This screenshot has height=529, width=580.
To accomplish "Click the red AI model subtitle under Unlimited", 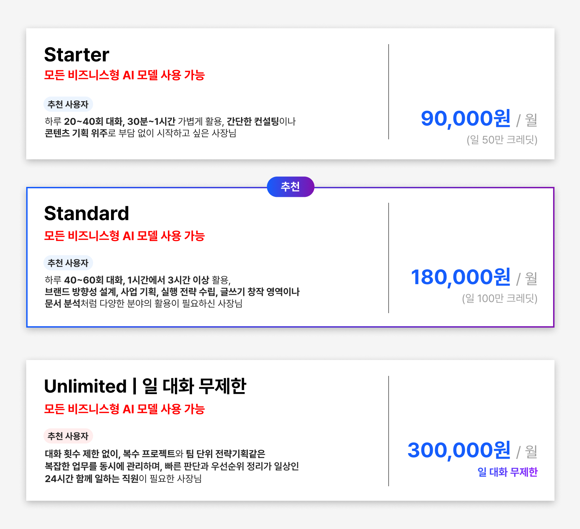I will point(124,409).
